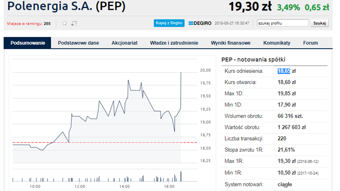Click the add-to-portfolio icon beside star
Viewport: 340px width, 191px height.
click(74, 23)
